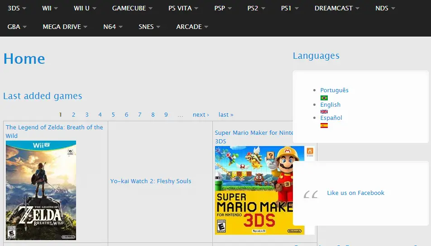Expand the DREAMCAST menu dropdown arrow
Screen dimensions: 431x246
(x=357, y=9)
